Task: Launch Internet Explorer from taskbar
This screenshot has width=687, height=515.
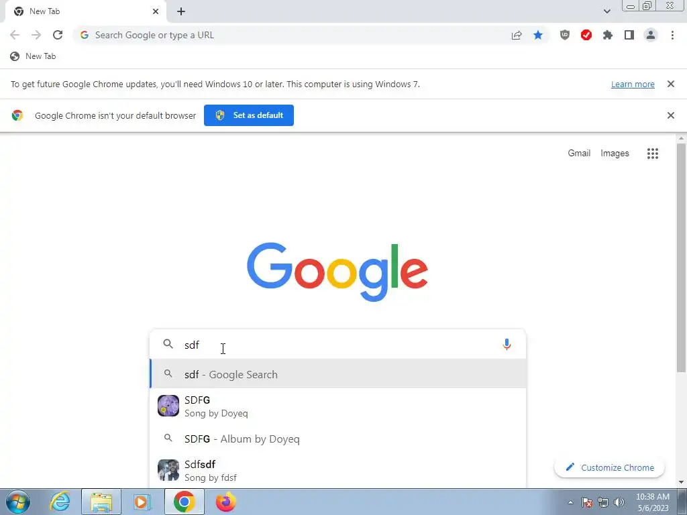Action: click(x=60, y=502)
